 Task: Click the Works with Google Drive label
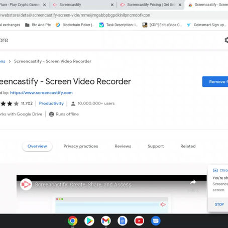pyautogui.click(x=21, y=114)
